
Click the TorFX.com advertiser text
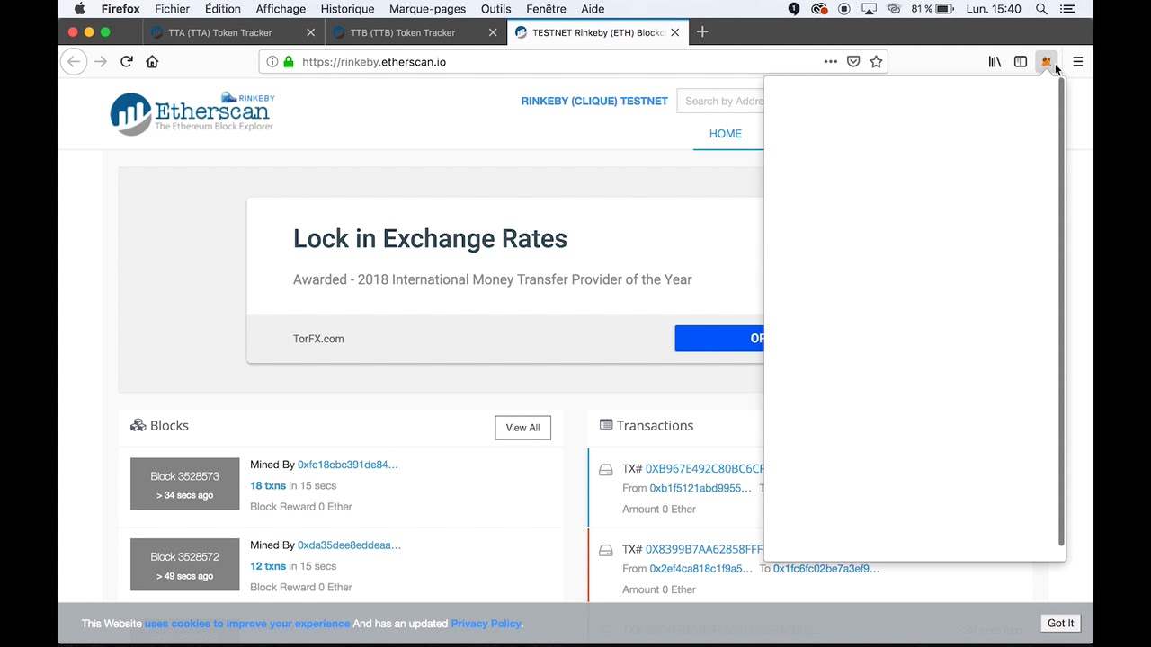pyautogui.click(x=318, y=339)
